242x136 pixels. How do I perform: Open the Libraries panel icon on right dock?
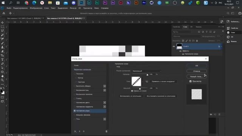click(x=228, y=22)
